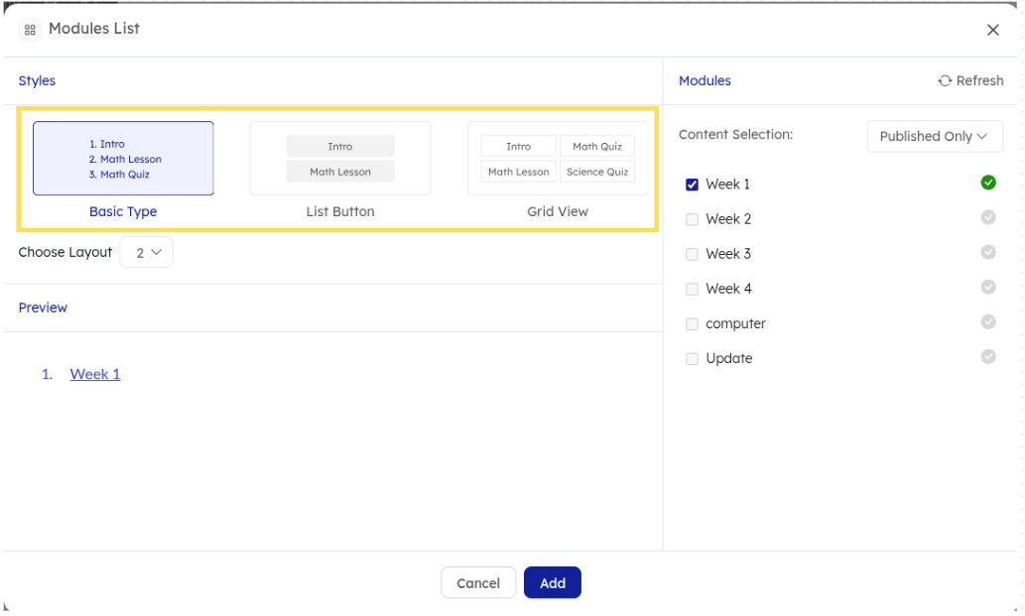Click the Refresh icon in Modules panel
Image resolution: width=1025 pixels, height=616 pixels.
coord(945,81)
